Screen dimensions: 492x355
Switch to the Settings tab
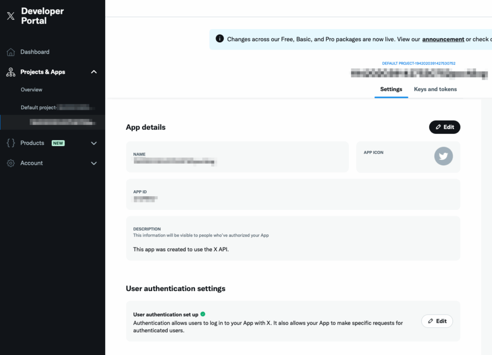[x=391, y=89]
